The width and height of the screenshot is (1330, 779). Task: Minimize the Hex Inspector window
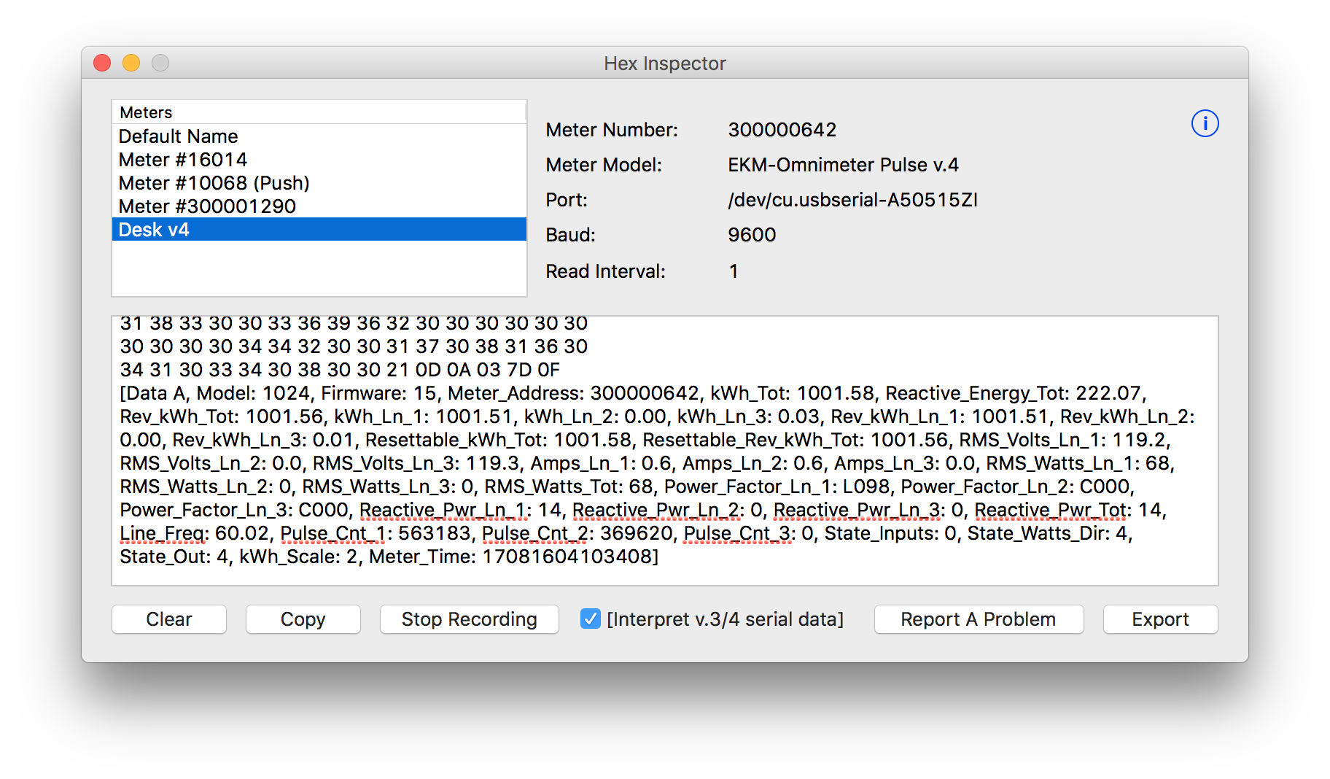131,63
